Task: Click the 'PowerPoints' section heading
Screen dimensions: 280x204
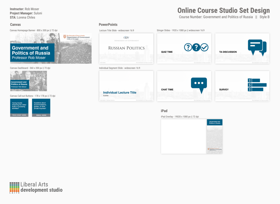Action: coord(108,25)
